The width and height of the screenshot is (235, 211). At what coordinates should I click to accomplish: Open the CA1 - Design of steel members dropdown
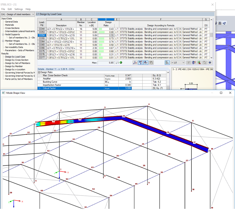tap(18, 14)
